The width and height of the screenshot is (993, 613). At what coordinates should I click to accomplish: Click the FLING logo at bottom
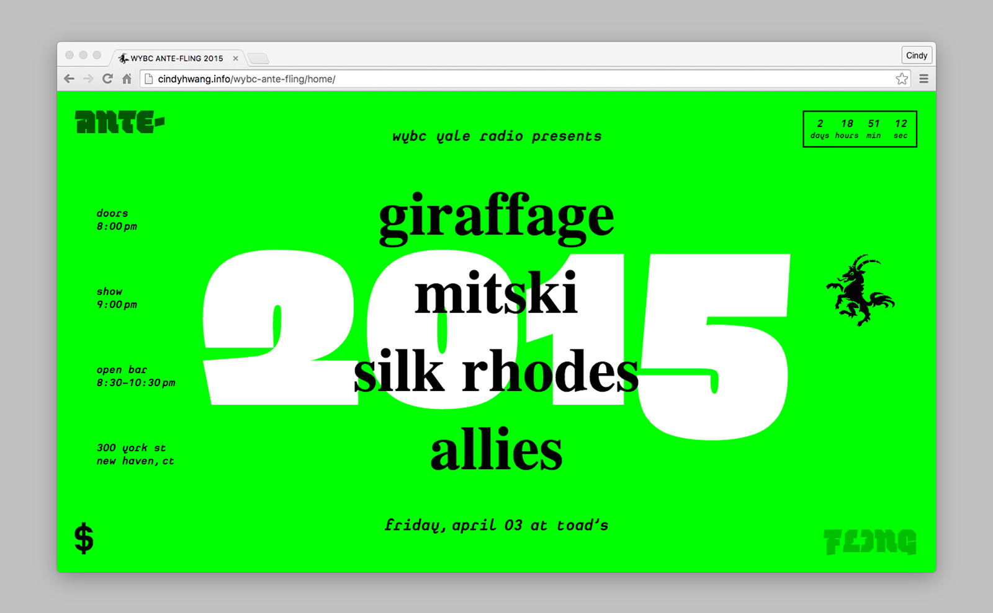click(869, 542)
